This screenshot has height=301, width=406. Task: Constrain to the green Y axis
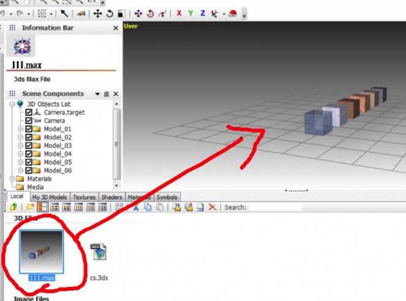tap(191, 13)
